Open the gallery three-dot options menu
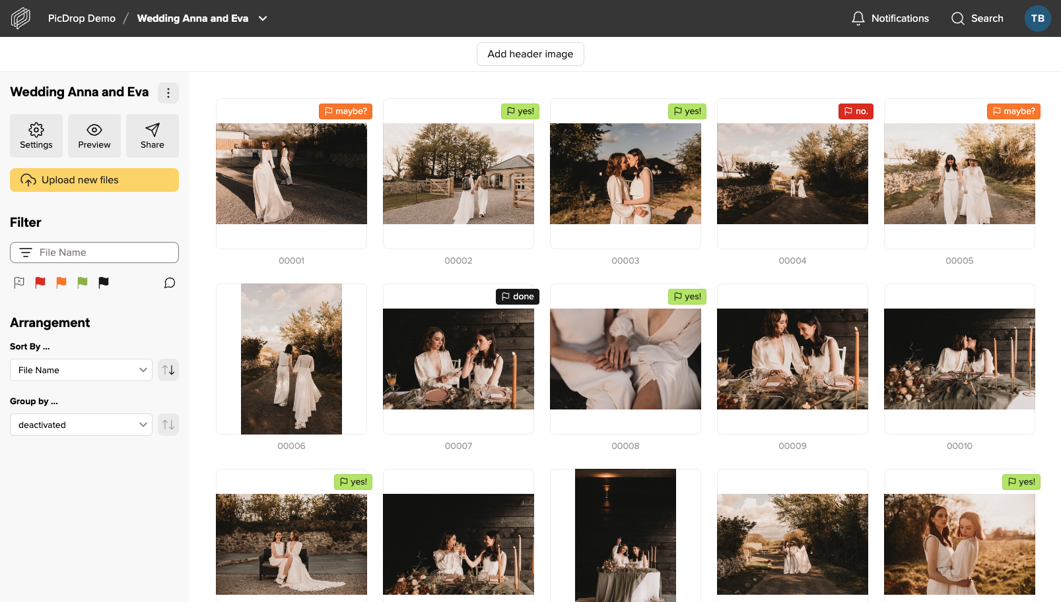Image resolution: width=1061 pixels, height=602 pixels. 168,93
